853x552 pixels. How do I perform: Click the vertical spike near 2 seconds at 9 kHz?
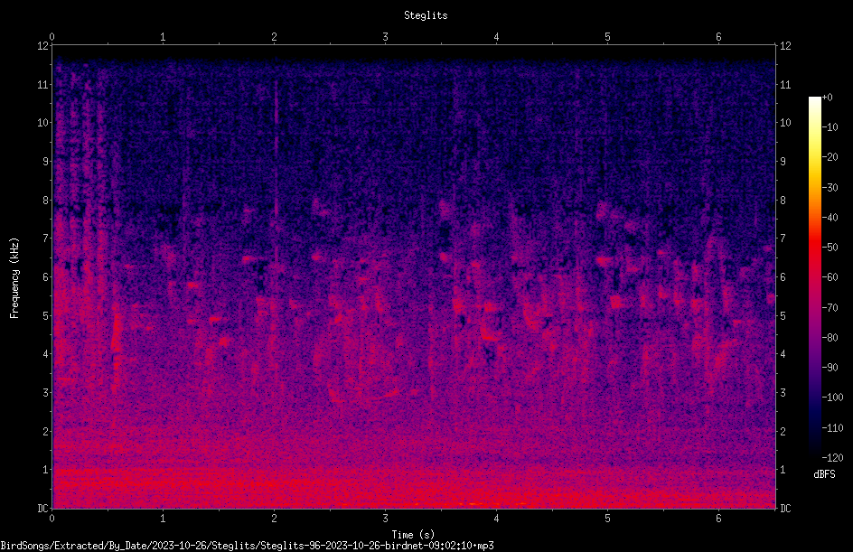tap(276, 161)
